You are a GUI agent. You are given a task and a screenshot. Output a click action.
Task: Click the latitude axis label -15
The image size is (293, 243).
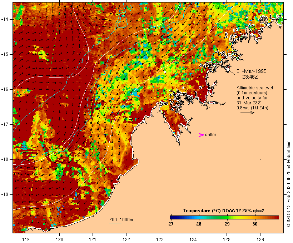coord(5,54)
